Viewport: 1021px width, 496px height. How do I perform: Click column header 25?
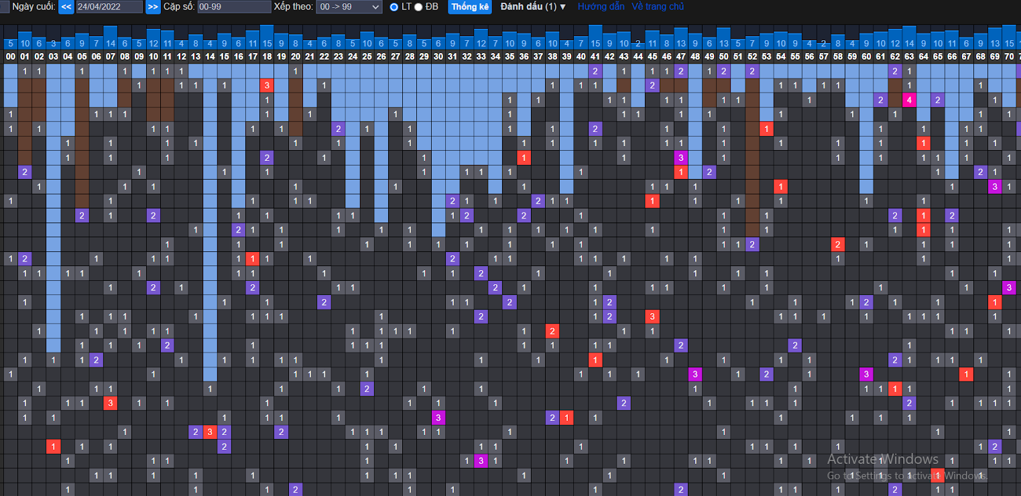[367, 57]
